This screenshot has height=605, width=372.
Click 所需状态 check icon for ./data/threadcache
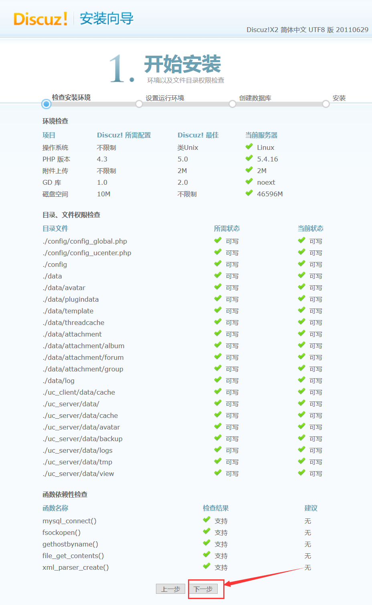[218, 322]
